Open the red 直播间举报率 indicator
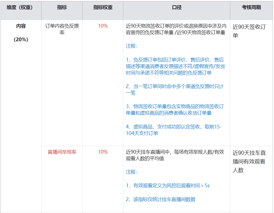Image resolution: width=274 pixels, height=213 pixels. coord(62,152)
